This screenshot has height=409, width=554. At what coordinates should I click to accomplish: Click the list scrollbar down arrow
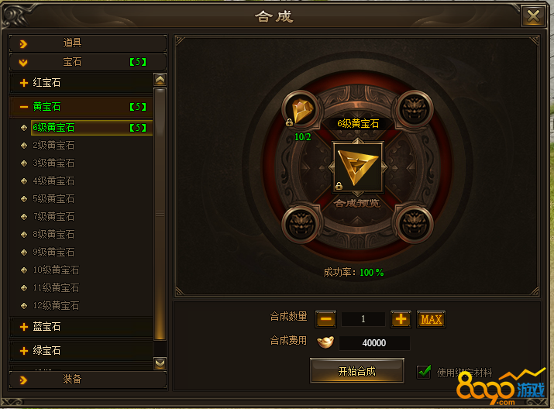tap(160, 363)
